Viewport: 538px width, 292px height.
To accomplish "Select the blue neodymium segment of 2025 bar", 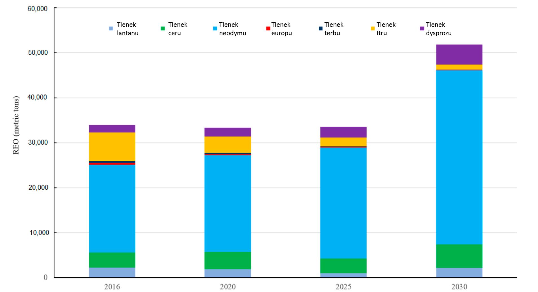I will [x=343, y=203].
